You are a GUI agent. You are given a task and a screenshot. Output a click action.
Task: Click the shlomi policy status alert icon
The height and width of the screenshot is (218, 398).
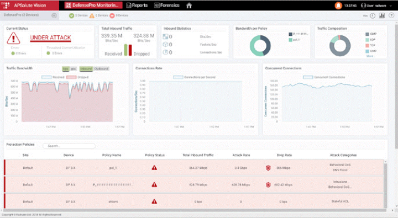click(x=154, y=201)
